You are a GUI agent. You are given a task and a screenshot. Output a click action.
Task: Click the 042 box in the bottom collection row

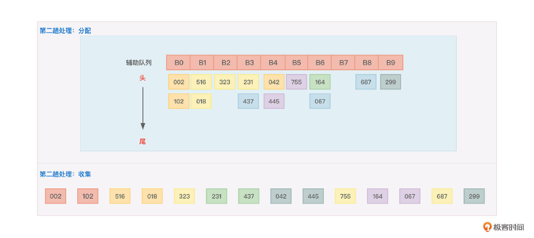point(281,196)
